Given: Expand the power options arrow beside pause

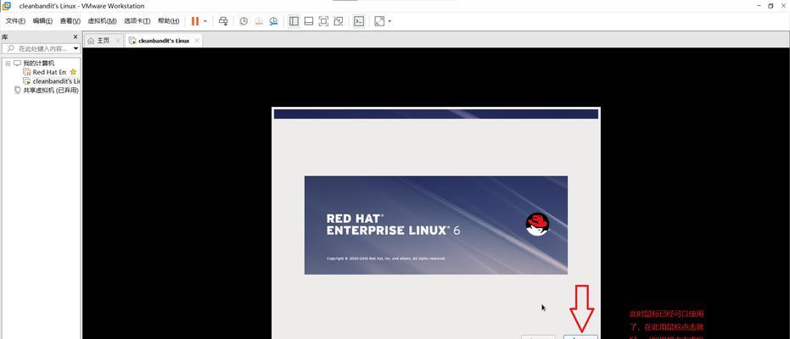Looking at the screenshot, I should [x=205, y=21].
